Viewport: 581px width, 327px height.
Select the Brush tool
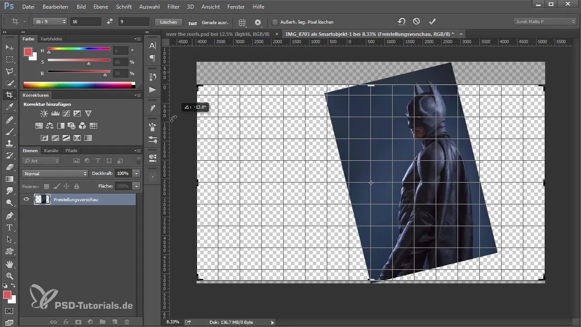[x=9, y=132]
